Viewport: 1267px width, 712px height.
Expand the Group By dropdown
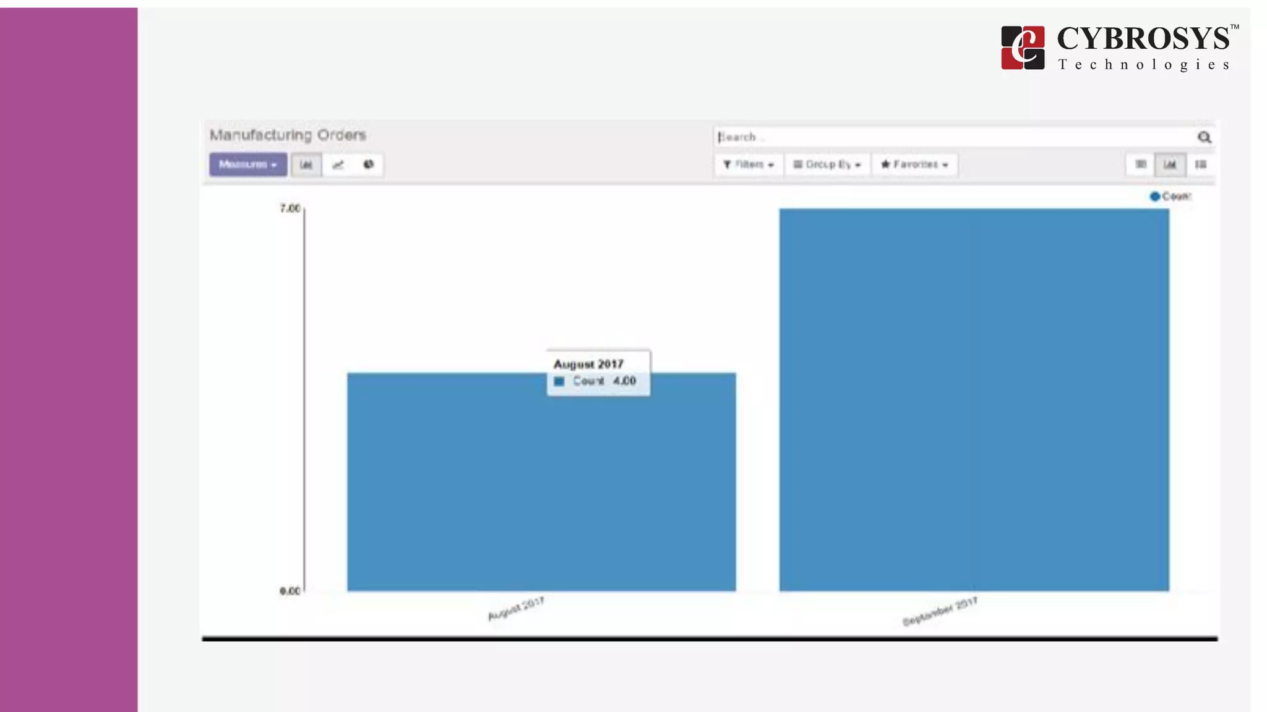(827, 164)
